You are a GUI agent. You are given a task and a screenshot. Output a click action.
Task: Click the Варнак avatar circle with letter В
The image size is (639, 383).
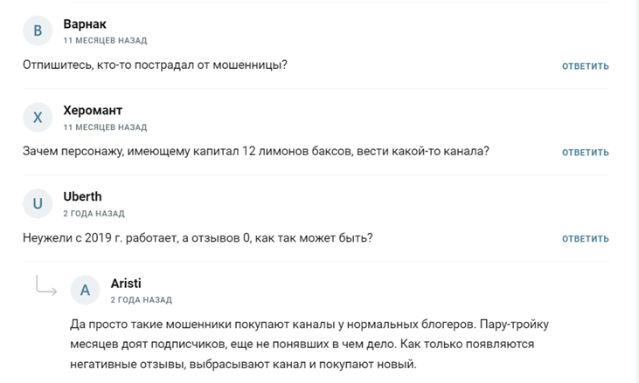38,31
